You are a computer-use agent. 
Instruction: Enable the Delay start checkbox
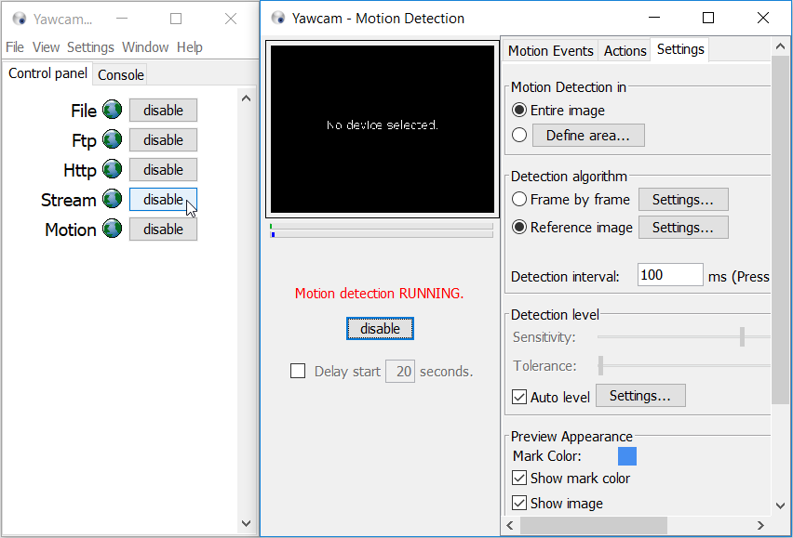(298, 371)
